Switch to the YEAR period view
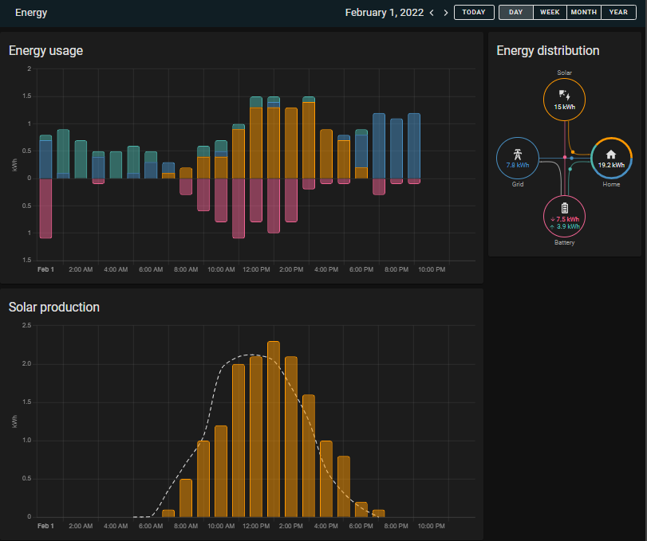The width and height of the screenshot is (647, 541). [619, 13]
